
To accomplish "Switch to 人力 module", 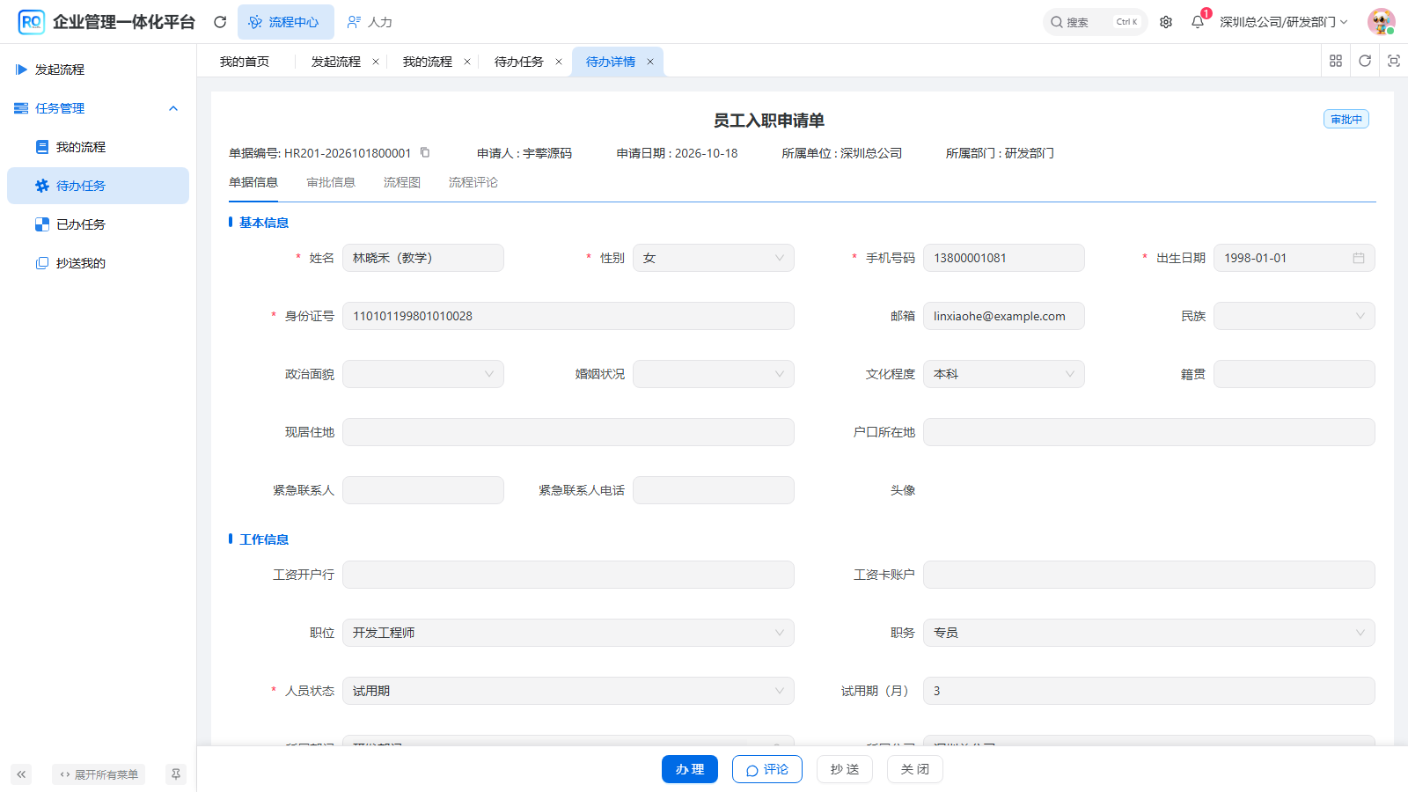I will 370,22.
